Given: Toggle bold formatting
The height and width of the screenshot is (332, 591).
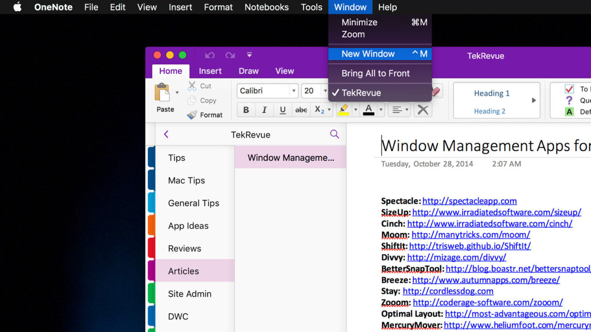Looking at the screenshot, I should tap(246, 110).
